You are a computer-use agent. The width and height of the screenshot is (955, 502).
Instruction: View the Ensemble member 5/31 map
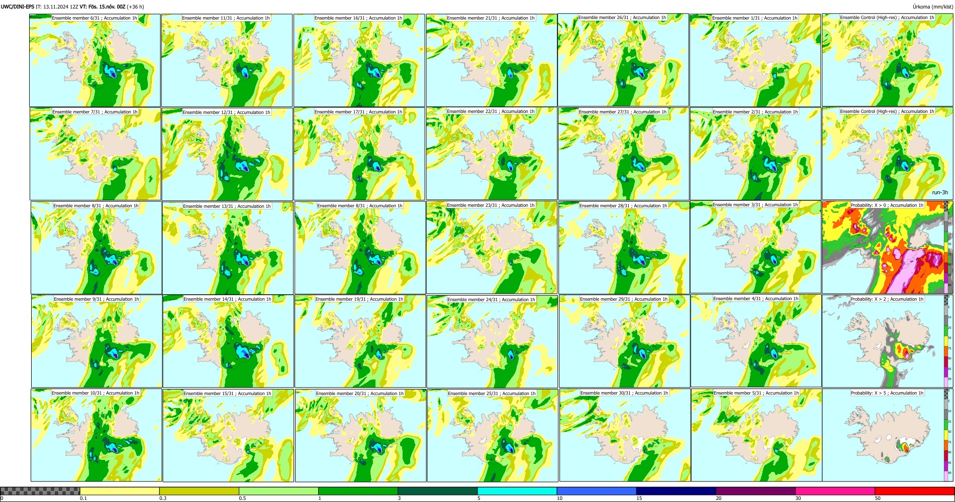[757, 435]
